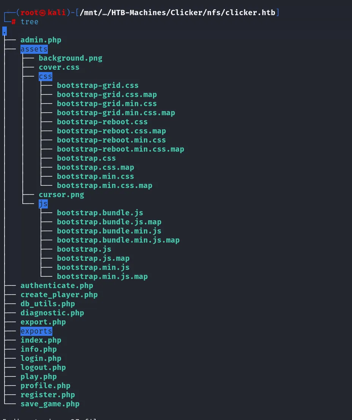Click bootstrap.bundle.min.js entry
Viewport: 352px width, 420px height.
[109, 231]
